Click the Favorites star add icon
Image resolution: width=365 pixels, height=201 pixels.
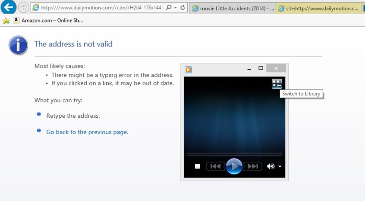click(6, 21)
